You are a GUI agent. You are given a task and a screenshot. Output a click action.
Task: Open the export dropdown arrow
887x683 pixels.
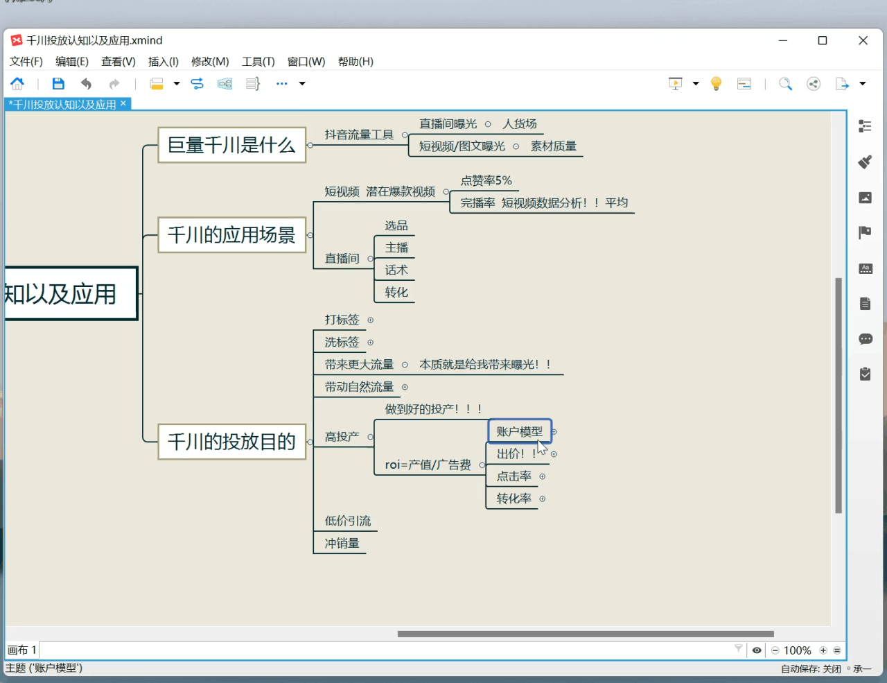coord(863,84)
